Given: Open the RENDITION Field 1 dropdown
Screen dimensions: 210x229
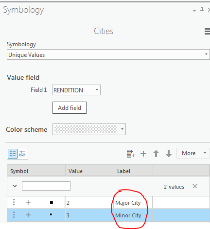Looking at the screenshot, I should (x=76, y=90).
